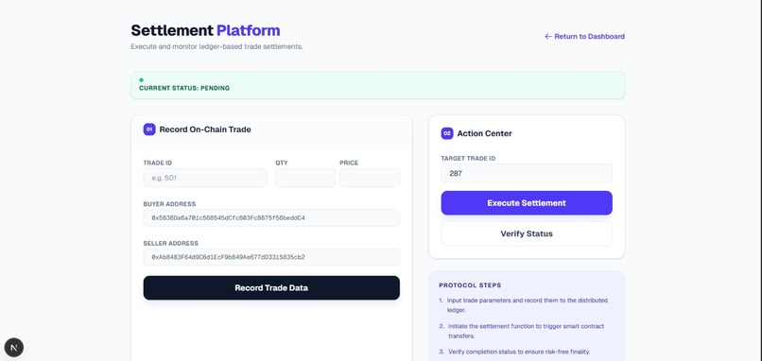
Task: Click the Protocol Steps heading
Action: point(470,285)
